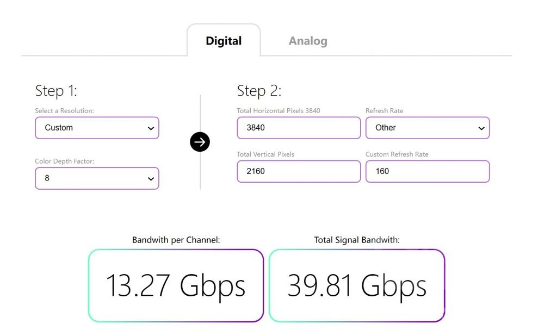Image resolution: width=557 pixels, height=336 pixels.
Task: Focus the Total Horizontal Pixels field
Action: coord(298,128)
